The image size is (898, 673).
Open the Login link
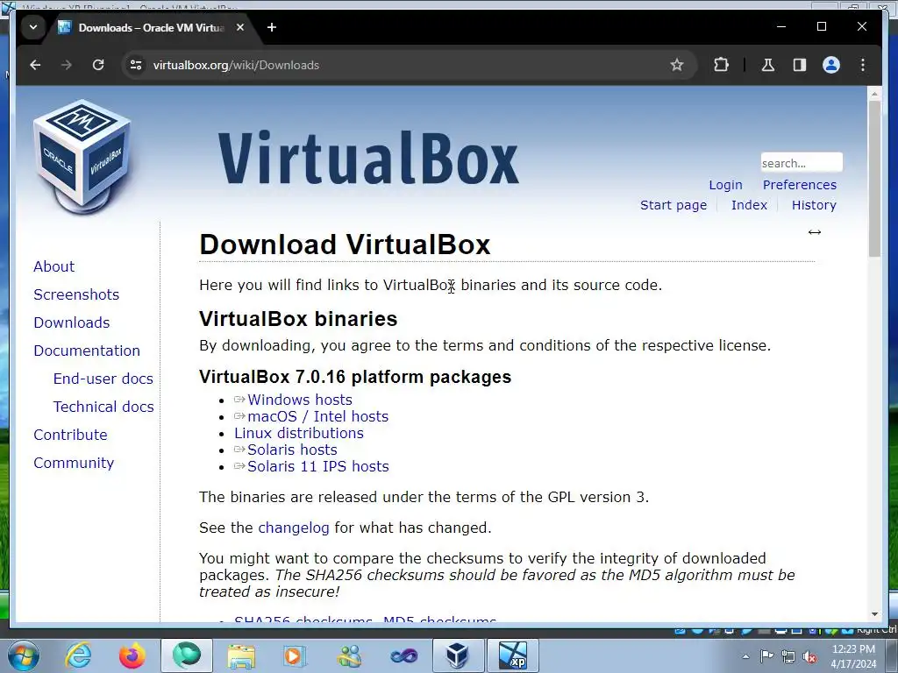coord(725,185)
